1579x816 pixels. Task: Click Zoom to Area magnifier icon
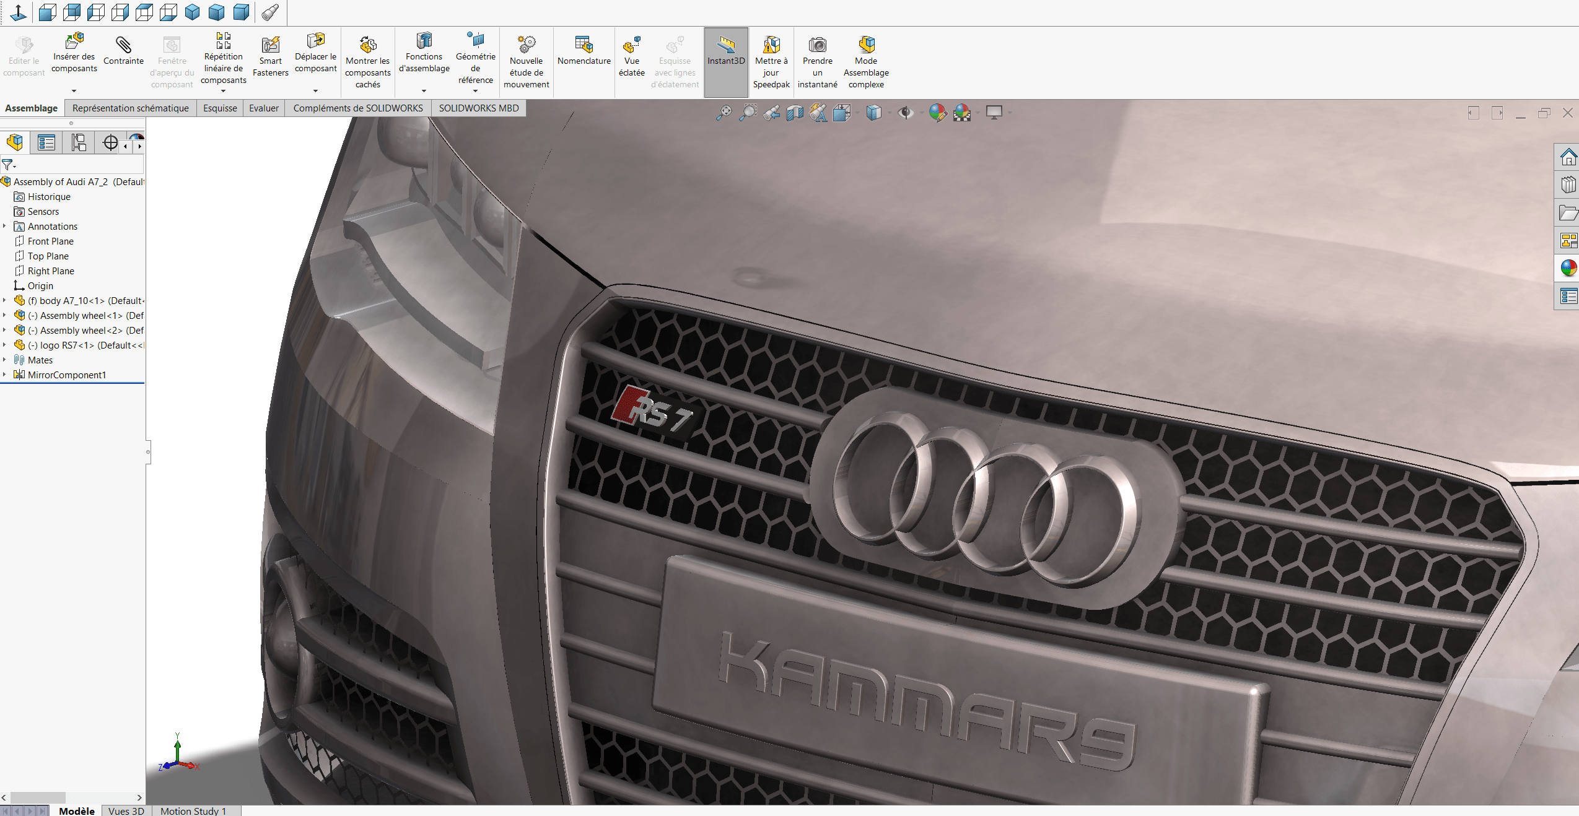tap(748, 113)
